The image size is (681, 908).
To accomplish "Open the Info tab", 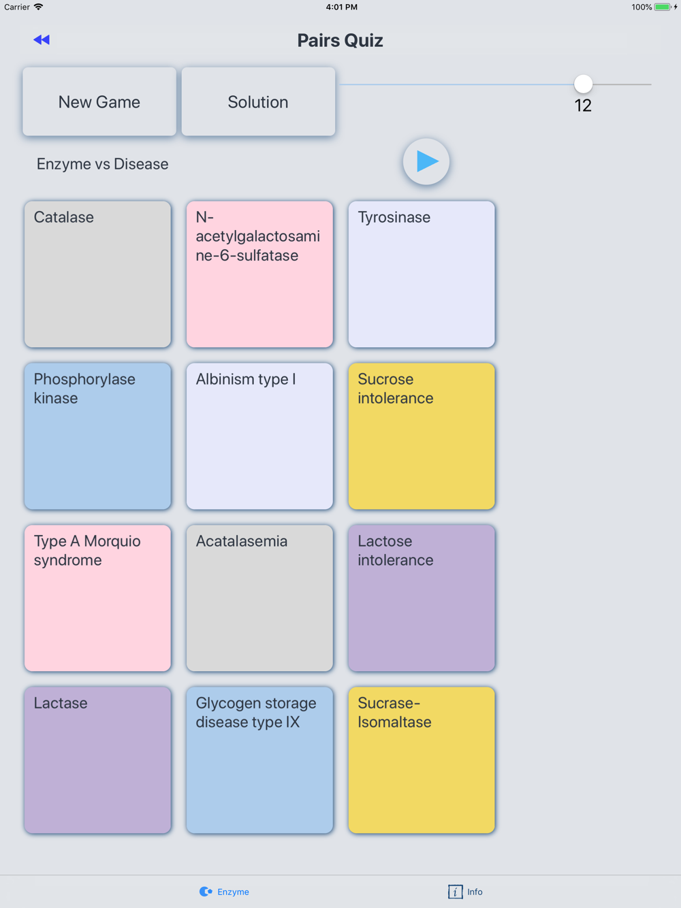I will coord(465,892).
